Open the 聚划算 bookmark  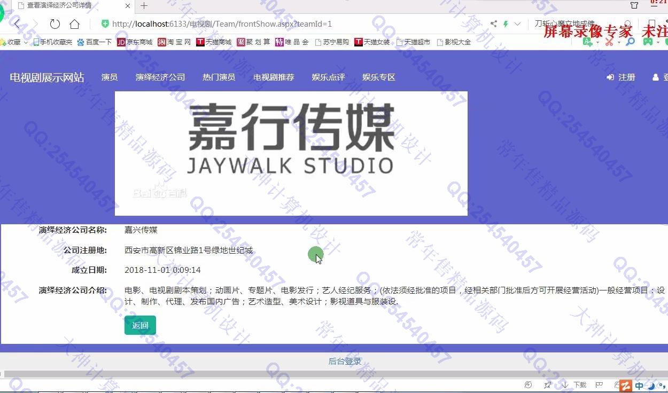[x=253, y=42]
